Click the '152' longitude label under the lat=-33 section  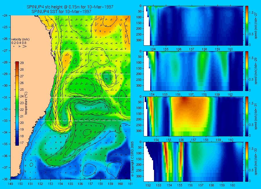coord(148,185)
